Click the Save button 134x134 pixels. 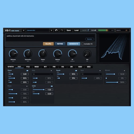pyautogui.click(x=69, y=30)
